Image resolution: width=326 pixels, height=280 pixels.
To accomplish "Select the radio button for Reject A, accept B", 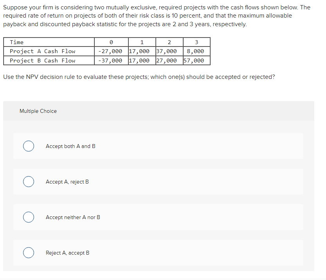I will (28, 253).
